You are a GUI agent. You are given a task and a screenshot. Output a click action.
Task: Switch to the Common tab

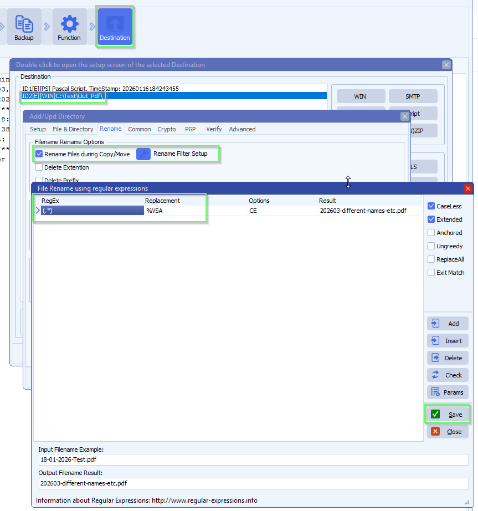139,129
